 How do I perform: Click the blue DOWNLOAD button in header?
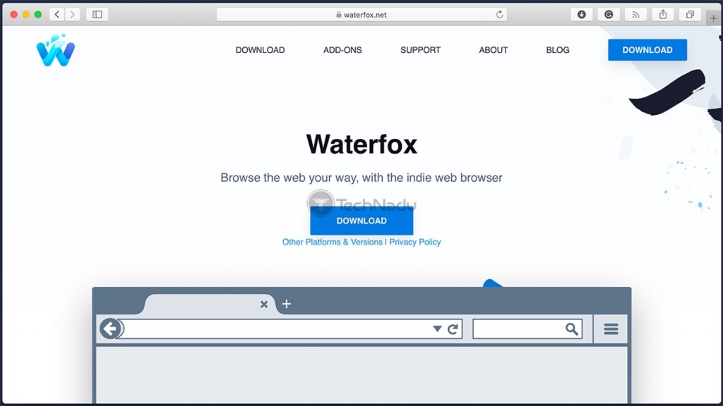tap(647, 50)
